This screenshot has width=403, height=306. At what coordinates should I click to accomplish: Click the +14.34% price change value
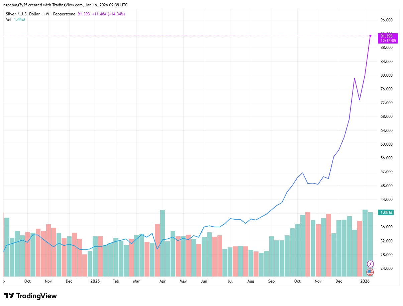(115, 14)
